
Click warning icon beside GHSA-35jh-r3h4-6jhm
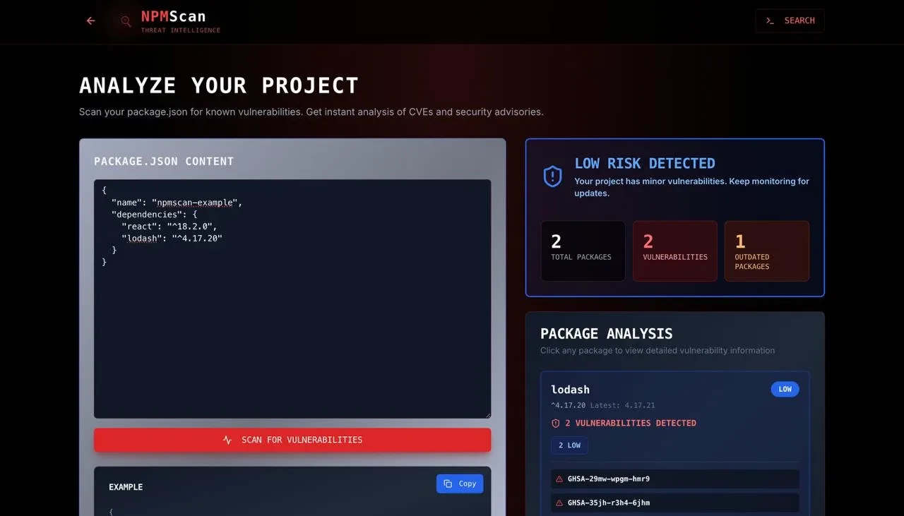559,503
